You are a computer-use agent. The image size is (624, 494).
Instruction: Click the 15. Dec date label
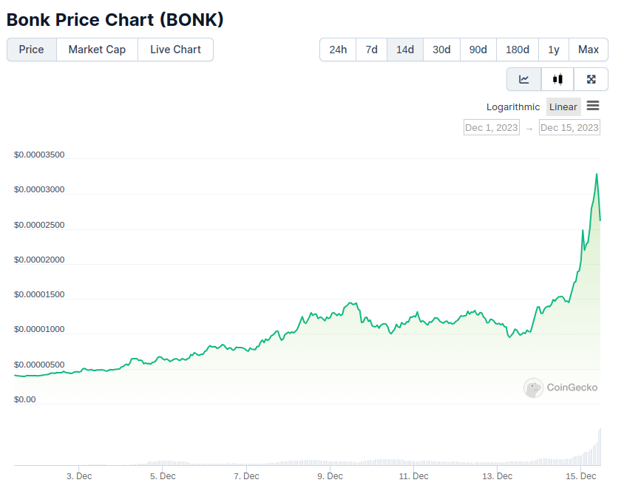(580, 476)
